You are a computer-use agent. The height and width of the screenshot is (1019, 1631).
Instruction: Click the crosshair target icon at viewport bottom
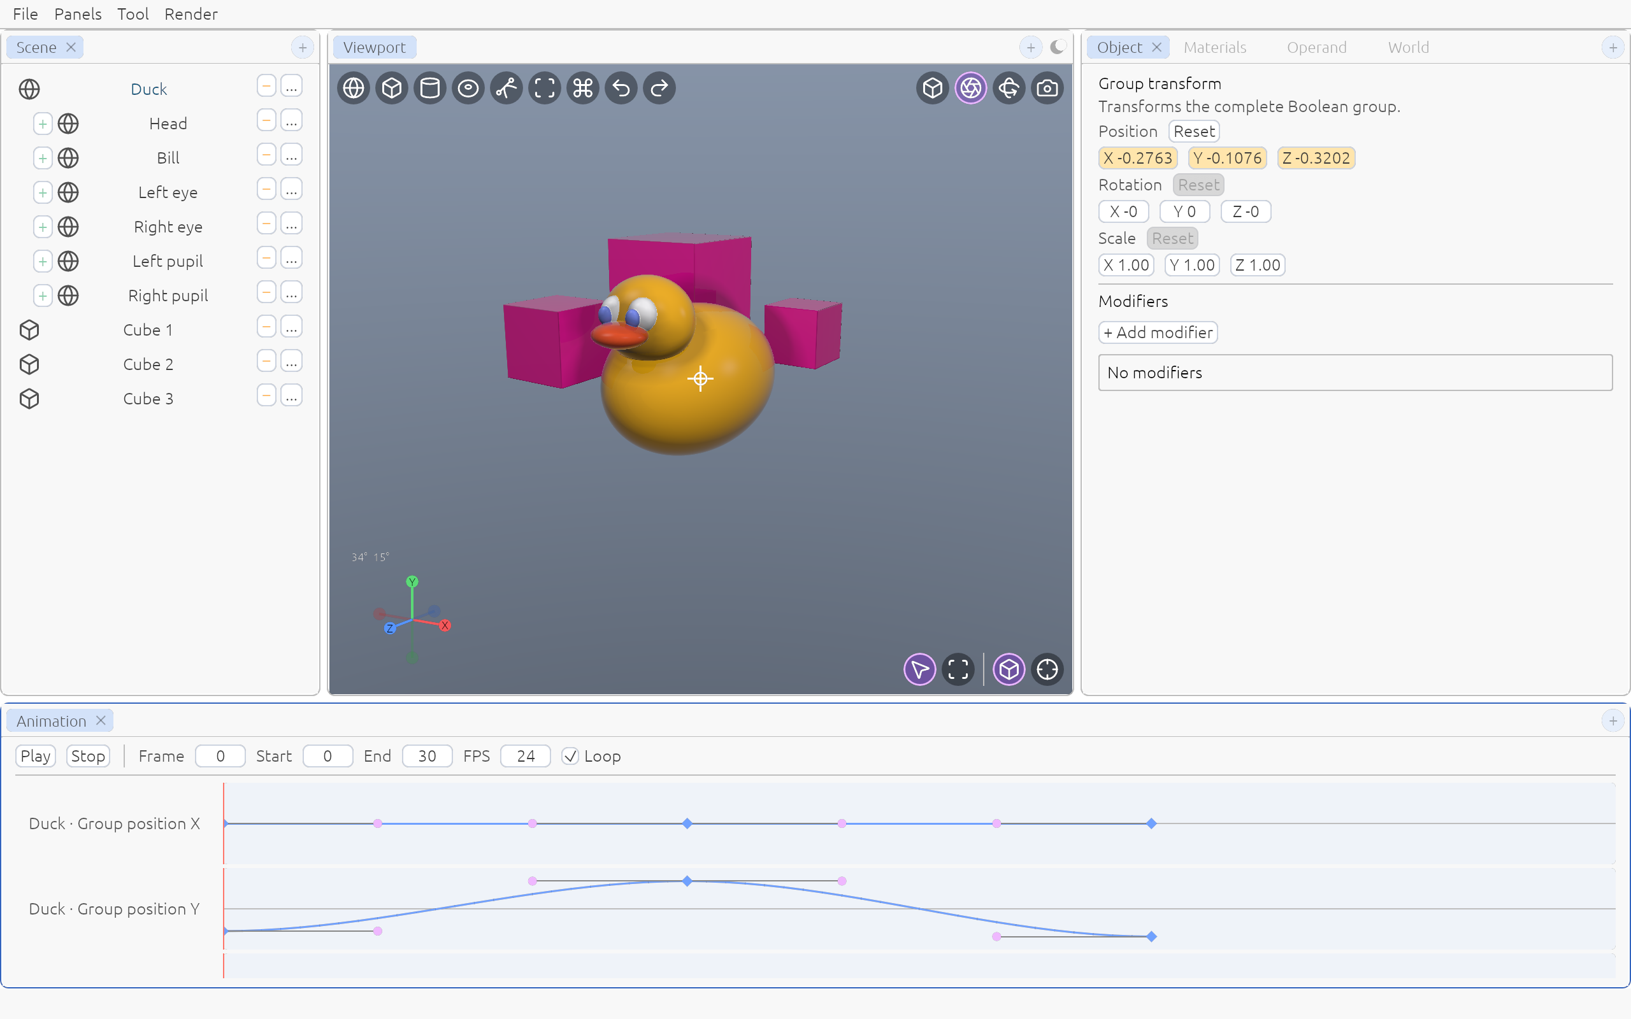1047,669
